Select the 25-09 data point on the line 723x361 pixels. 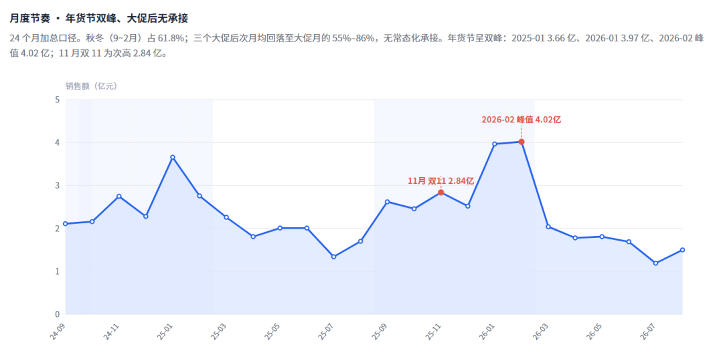coord(388,202)
